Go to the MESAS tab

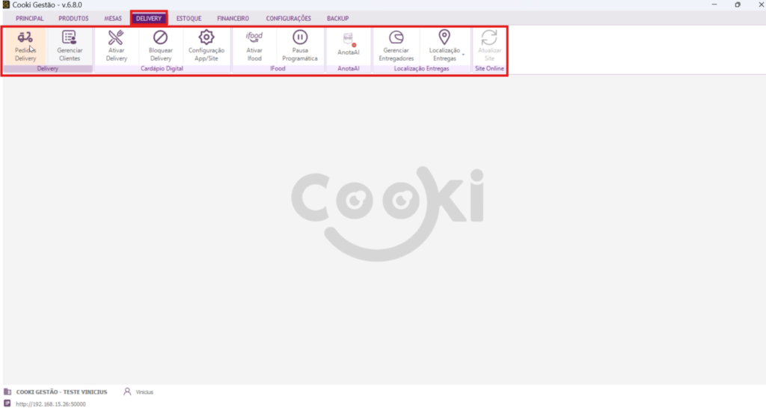[113, 18]
